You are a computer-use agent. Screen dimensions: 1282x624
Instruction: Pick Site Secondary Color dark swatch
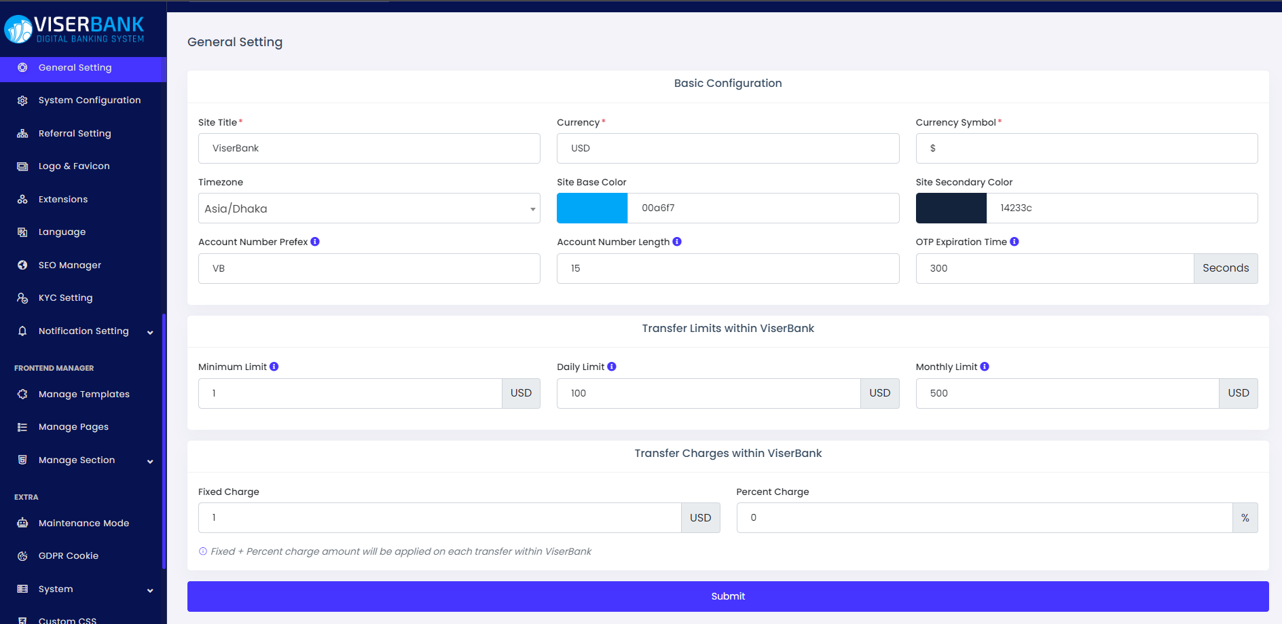[x=951, y=208]
